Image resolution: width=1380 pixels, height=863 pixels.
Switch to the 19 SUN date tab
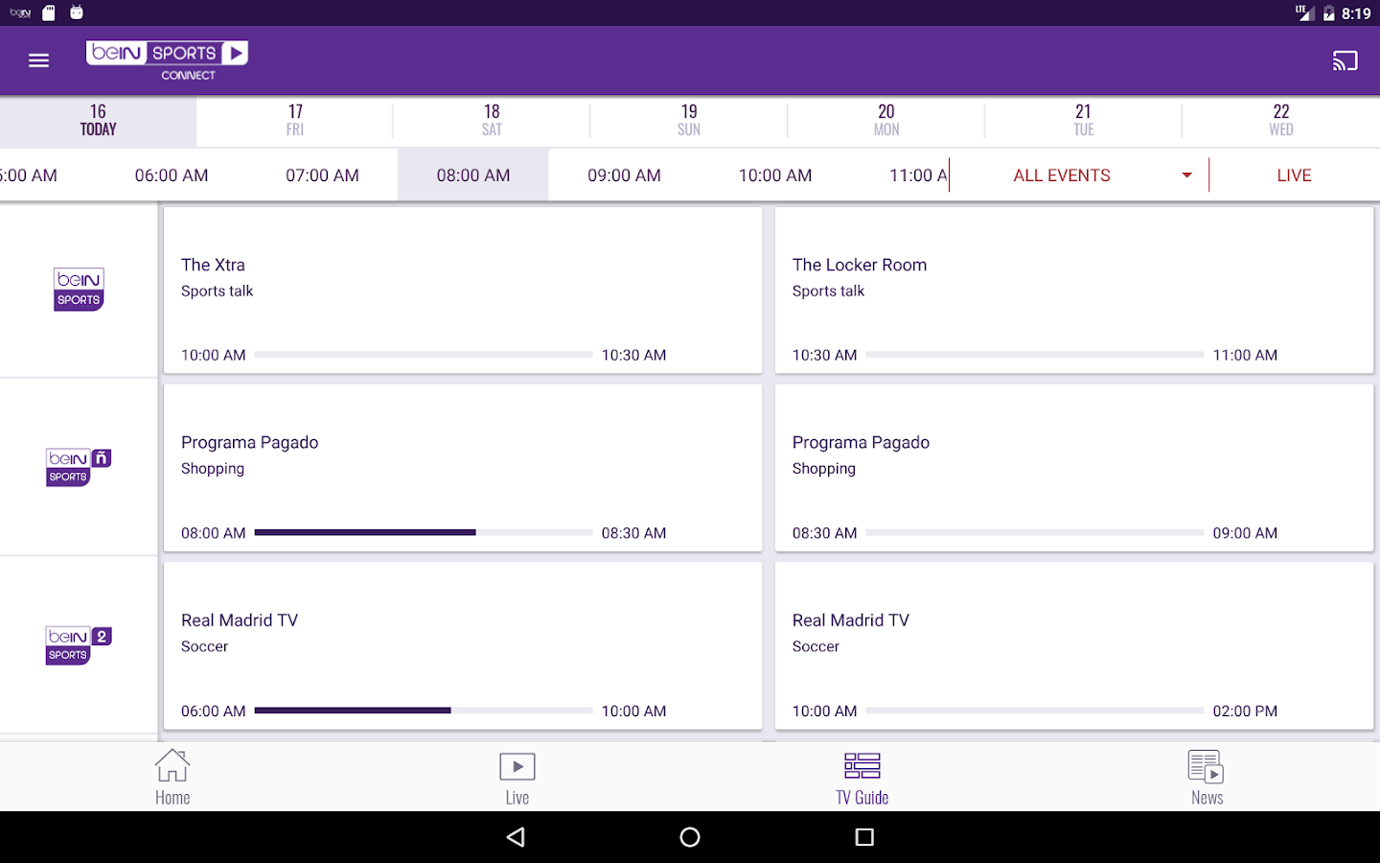(x=689, y=121)
